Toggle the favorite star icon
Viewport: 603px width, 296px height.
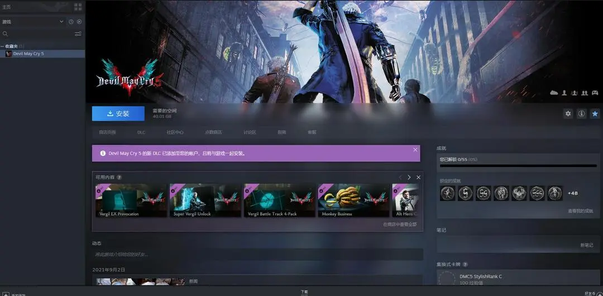coord(595,113)
